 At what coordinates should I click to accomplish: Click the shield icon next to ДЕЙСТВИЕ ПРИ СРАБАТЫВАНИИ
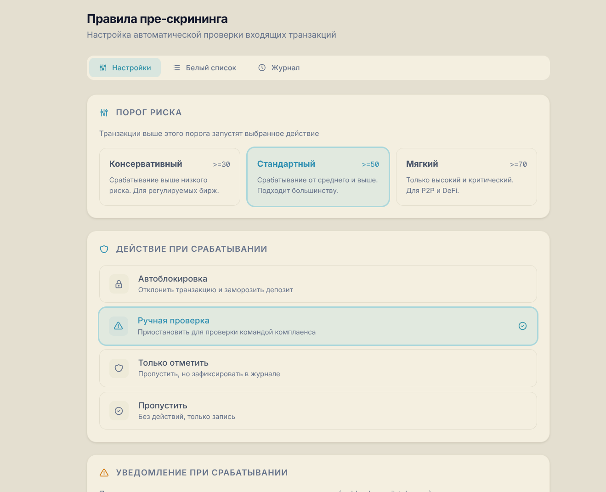pyautogui.click(x=104, y=249)
